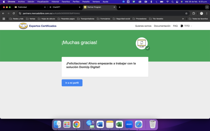Image resolution: width=210 pixels, height=131 pixels.
Task: Click the "Ir a mi perfil" button
Action: pyautogui.click(x=72, y=83)
